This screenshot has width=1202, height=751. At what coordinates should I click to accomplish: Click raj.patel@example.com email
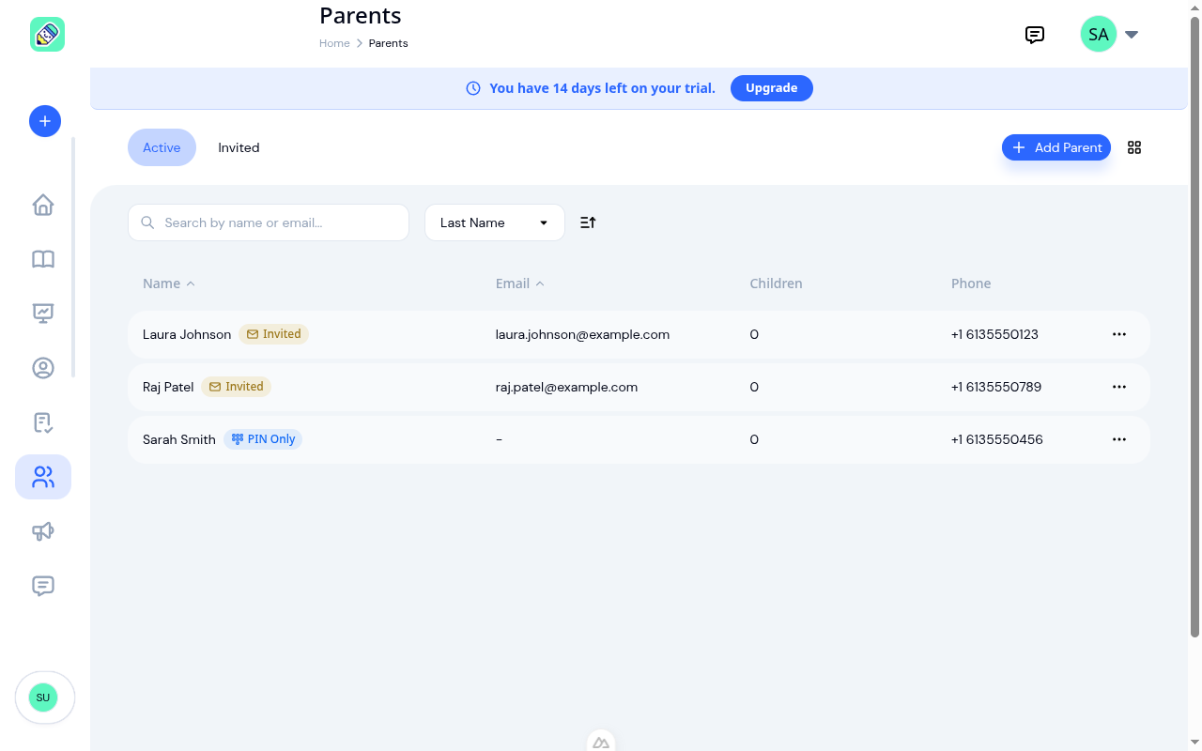tap(566, 387)
